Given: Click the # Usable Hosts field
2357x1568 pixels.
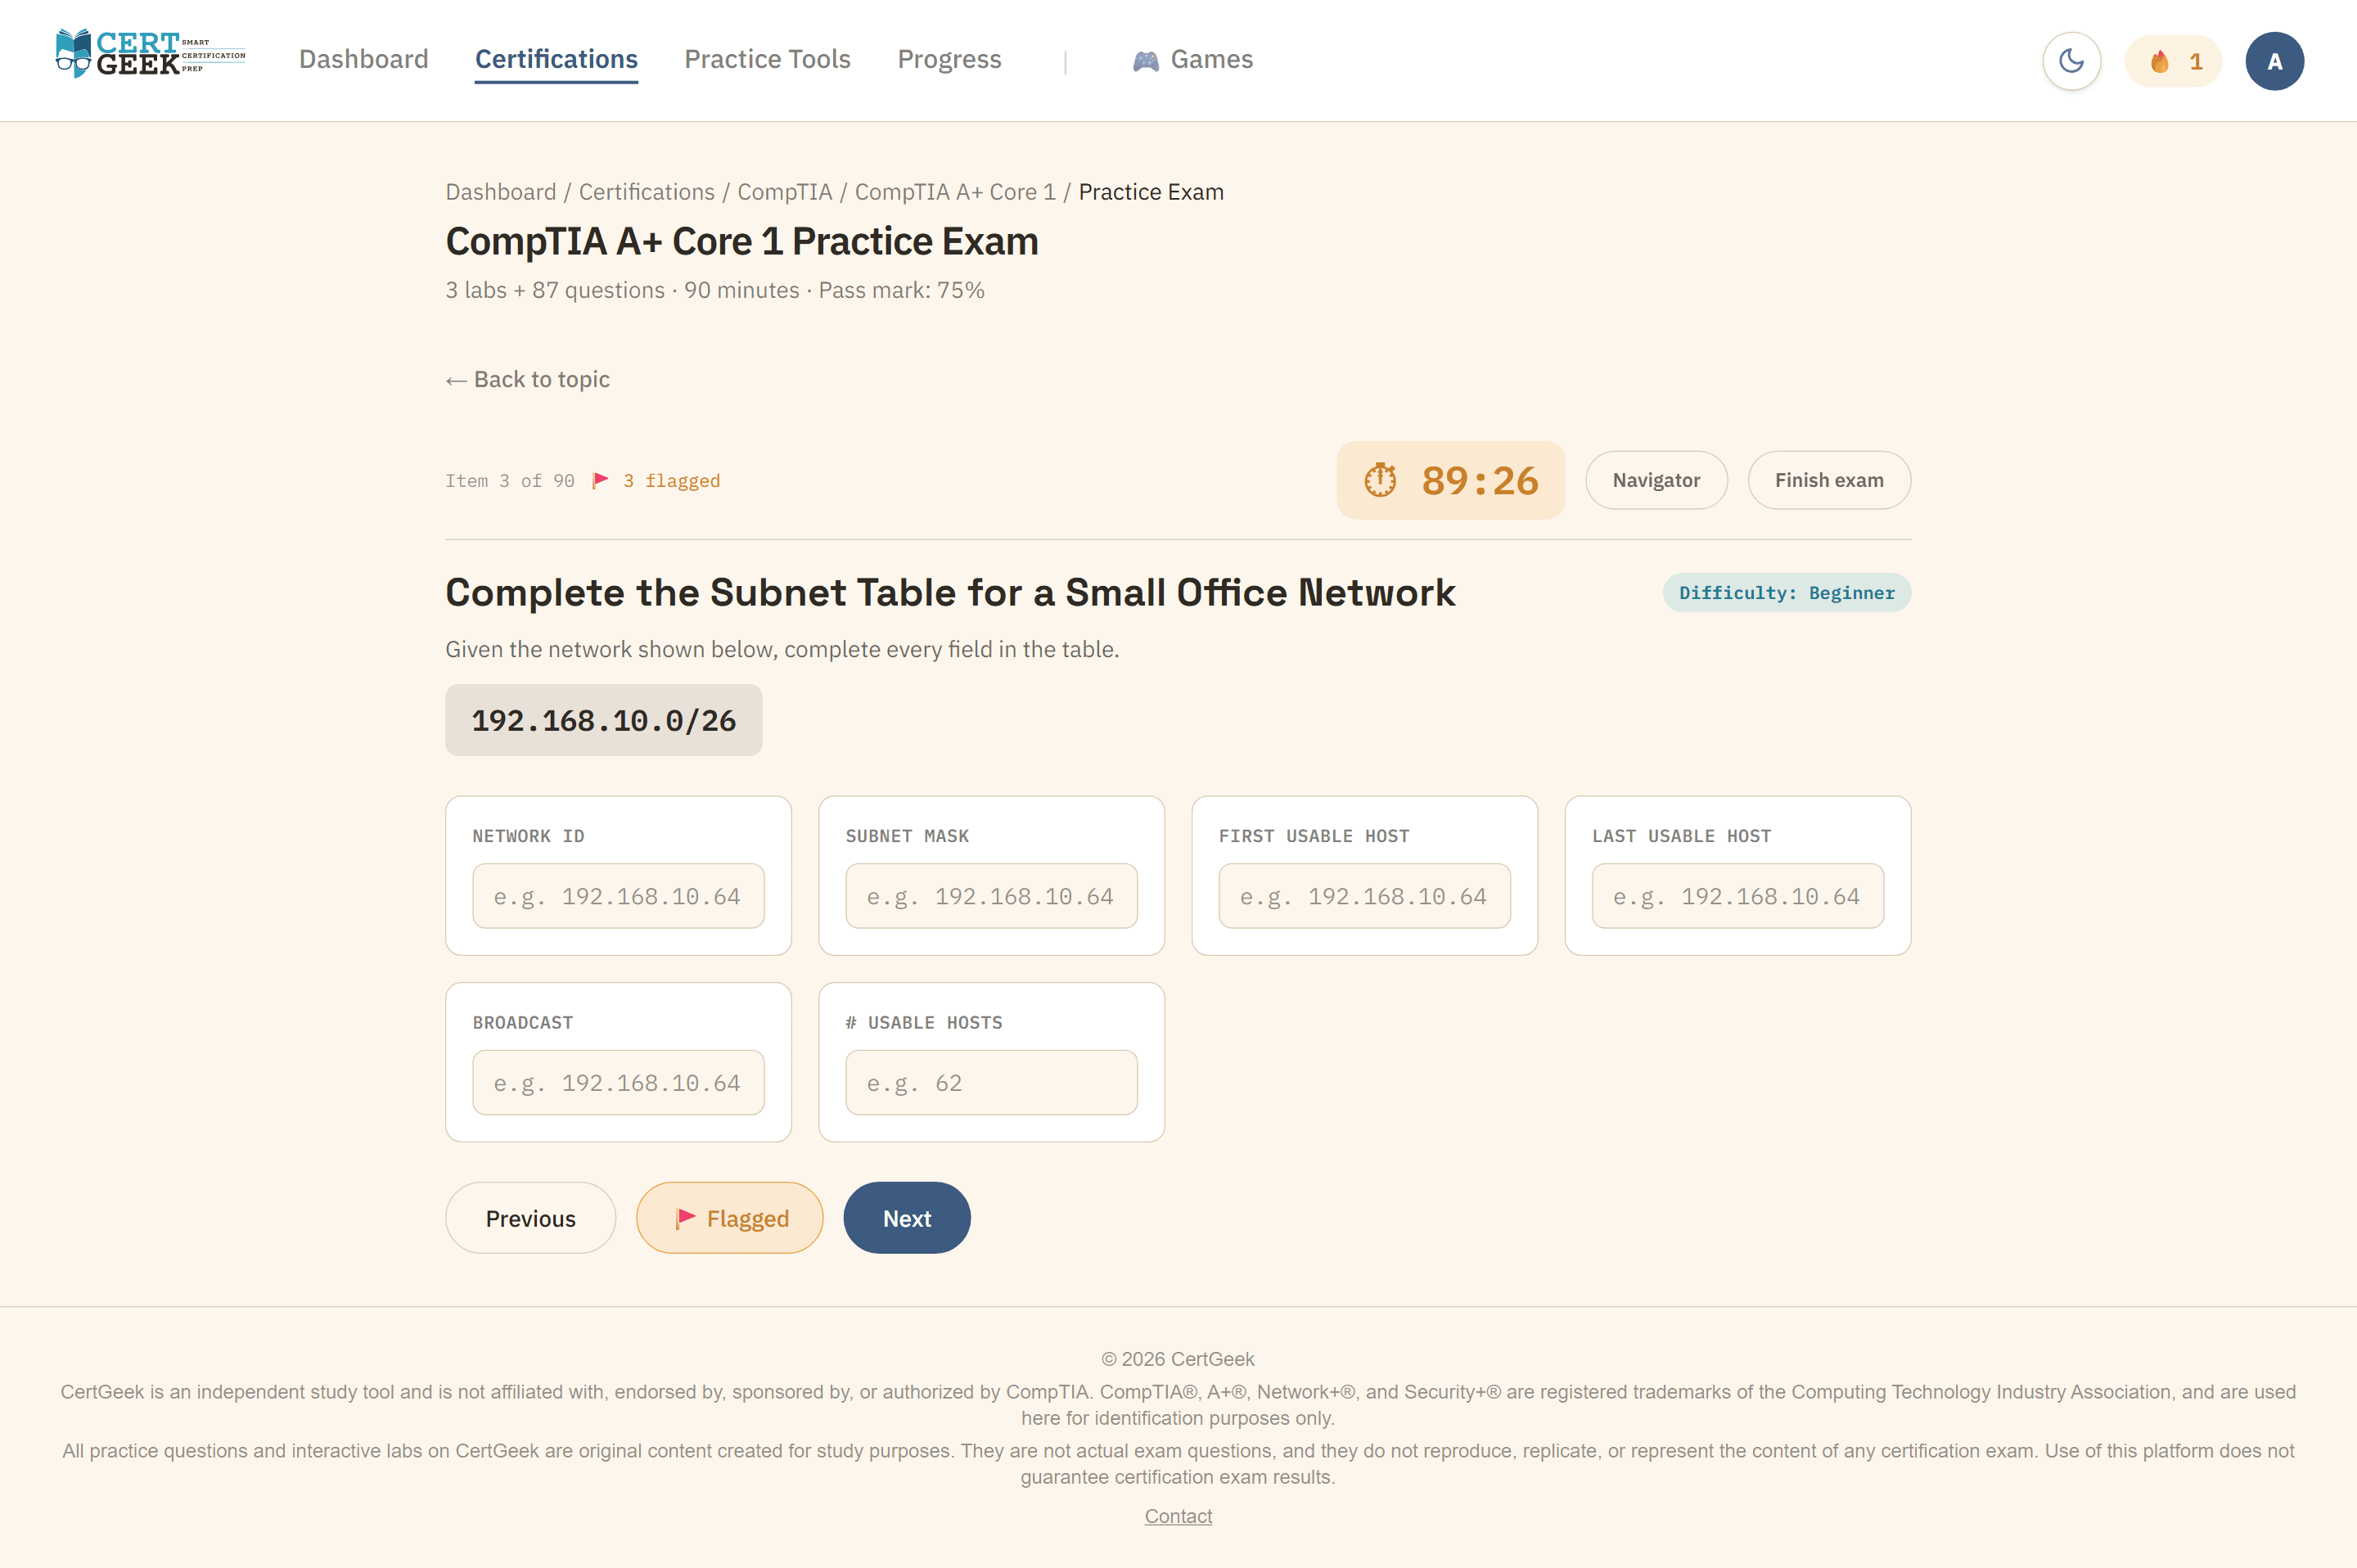Looking at the screenshot, I should [991, 1082].
